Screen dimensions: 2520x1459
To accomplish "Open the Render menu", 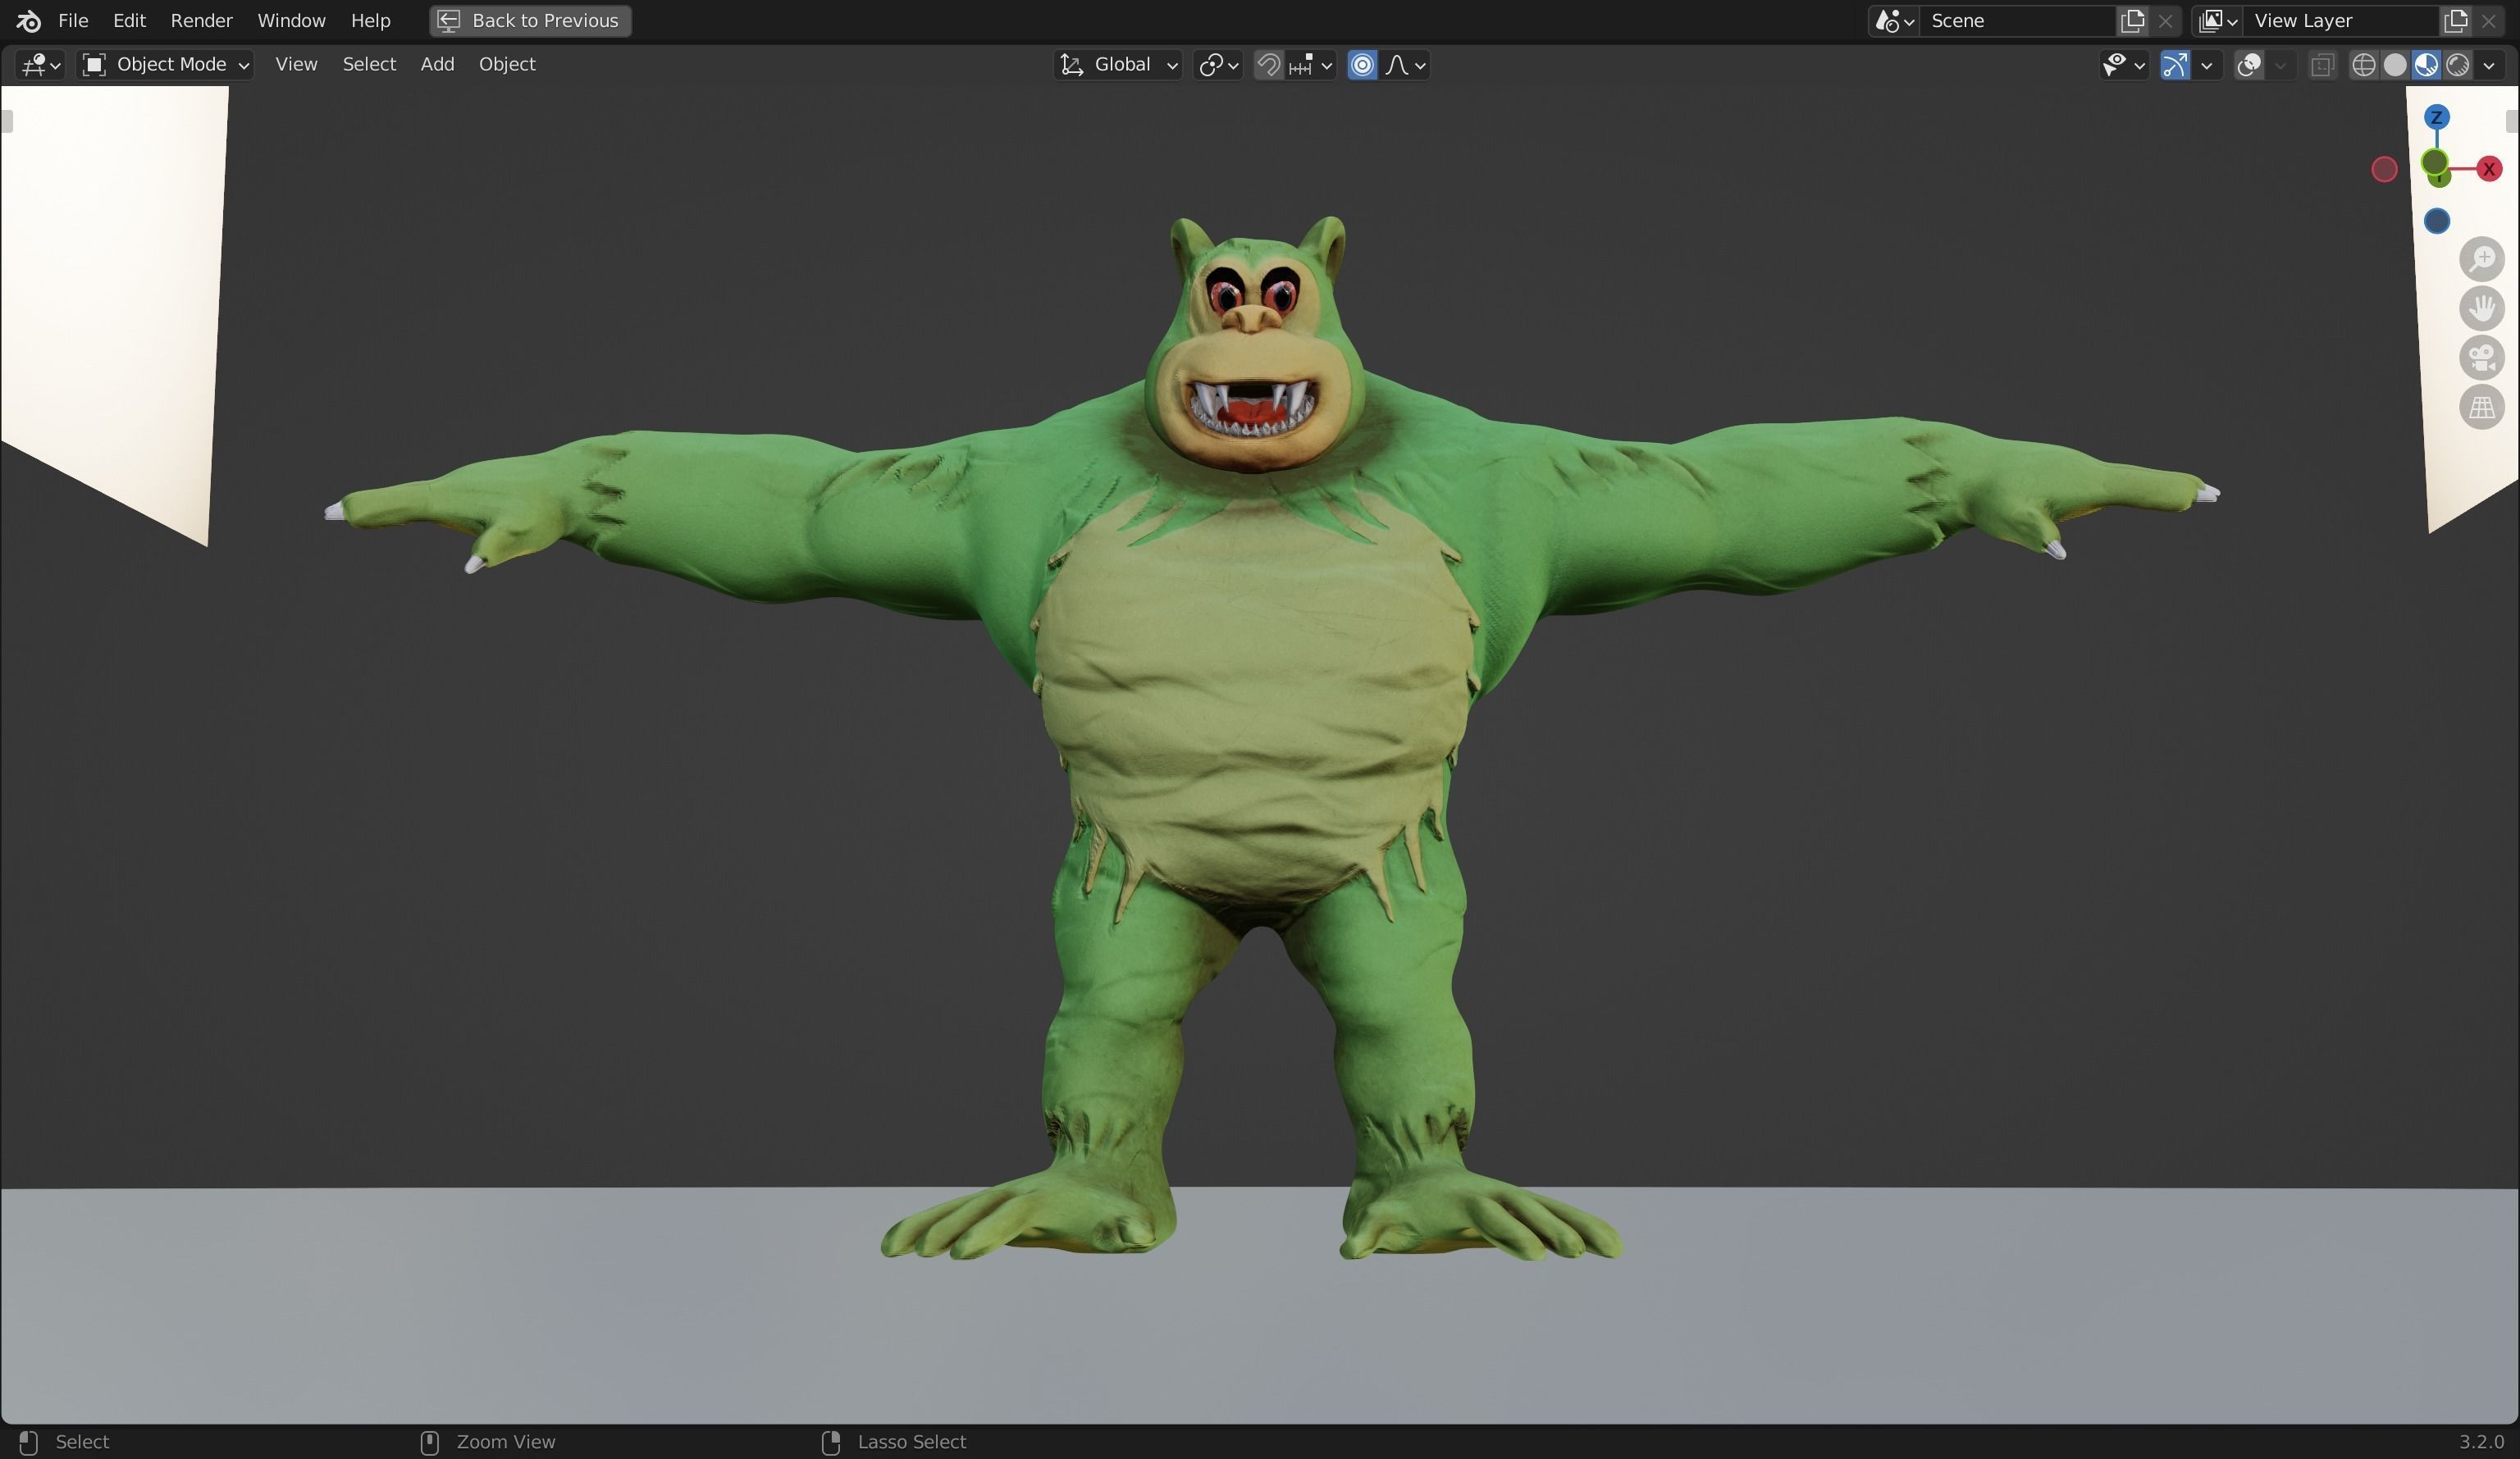I will (x=201, y=20).
